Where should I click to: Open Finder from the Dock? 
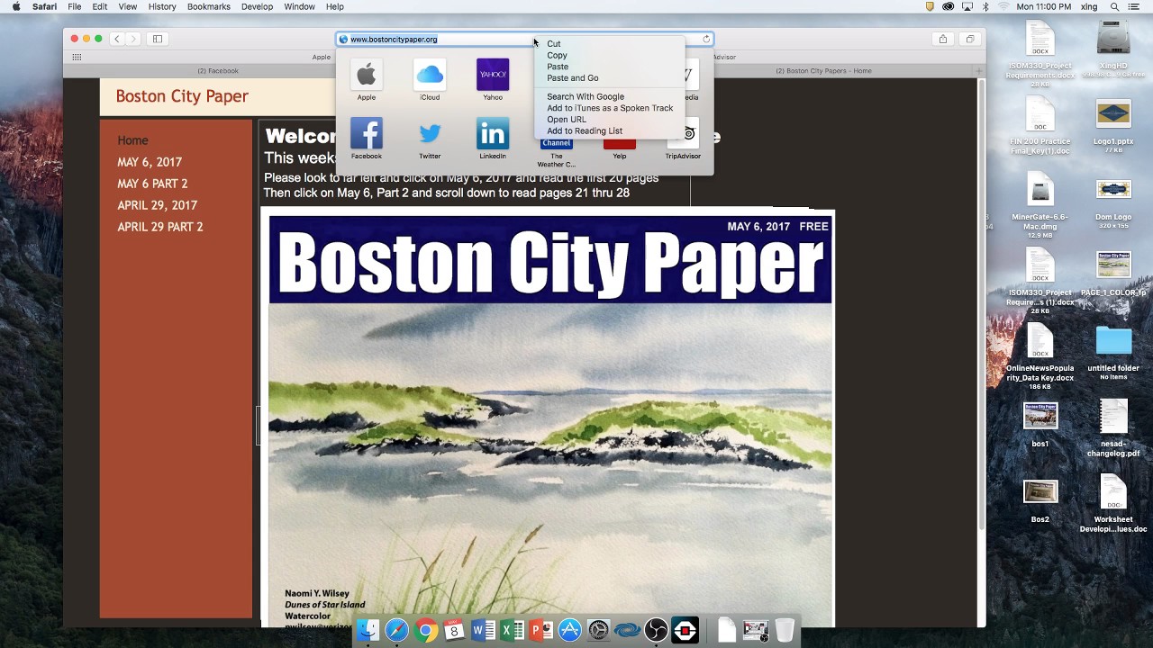coord(368,631)
